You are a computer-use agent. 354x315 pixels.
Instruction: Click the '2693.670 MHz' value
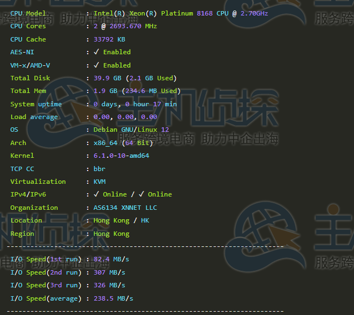pos(133,26)
